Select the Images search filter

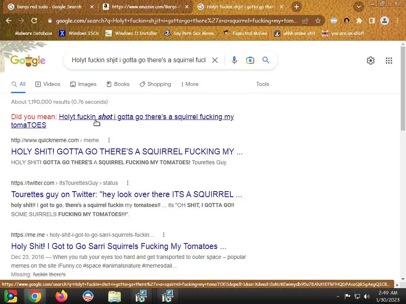[83, 84]
